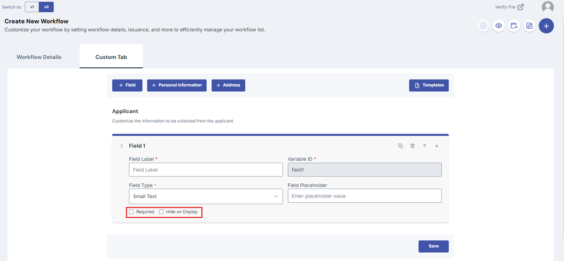Viewport: 564px width, 261px height.
Task: Duplicate Field 1 with copy icon
Action: coord(400,146)
